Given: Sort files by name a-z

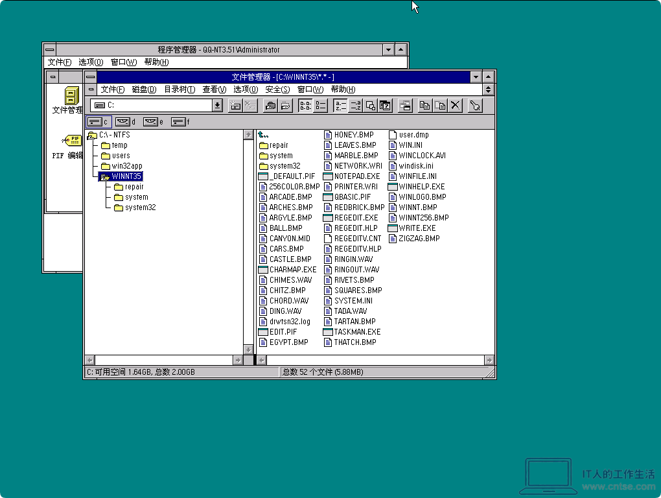Looking at the screenshot, I should pos(340,106).
